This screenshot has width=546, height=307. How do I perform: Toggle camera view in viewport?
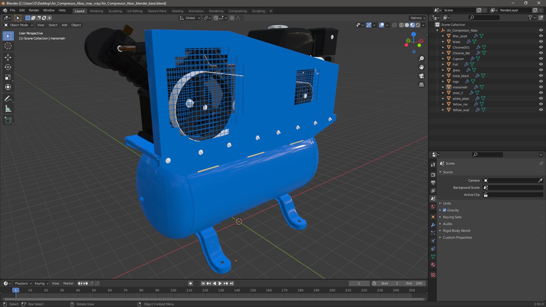point(421,76)
